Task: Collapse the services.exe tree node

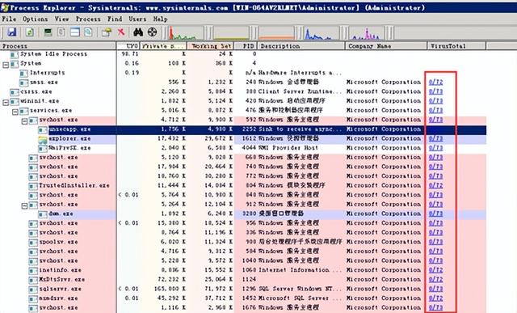Action: click(15, 112)
